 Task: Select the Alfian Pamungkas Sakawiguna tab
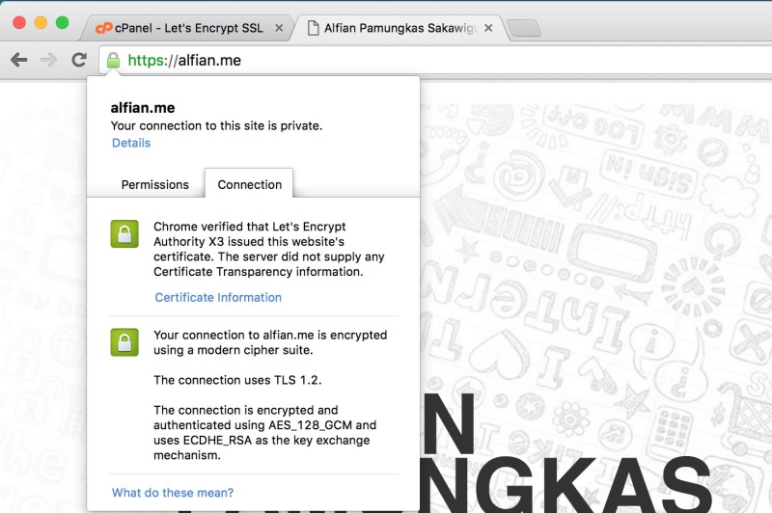click(x=399, y=28)
